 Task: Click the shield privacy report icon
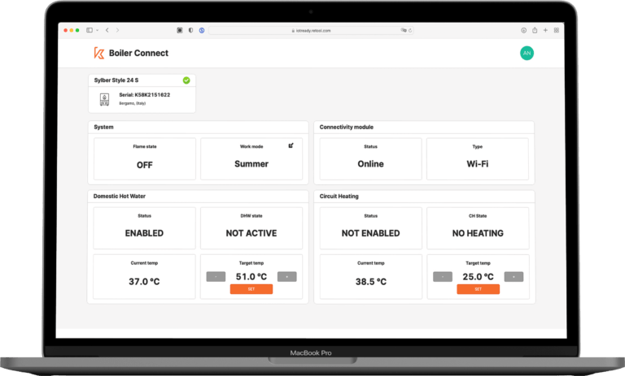click(x=191, y=30)
